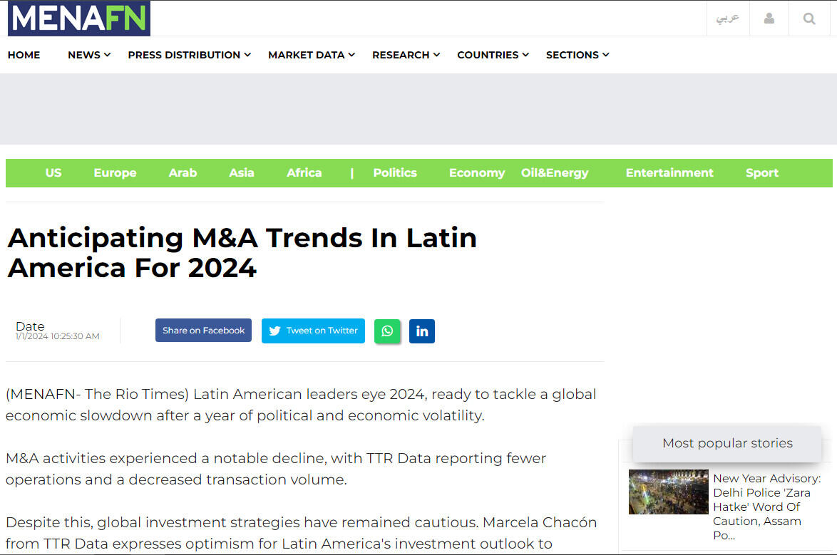Click the New Year Advisory thumbnail
This screenshot has height=555, width=837.
668,492
